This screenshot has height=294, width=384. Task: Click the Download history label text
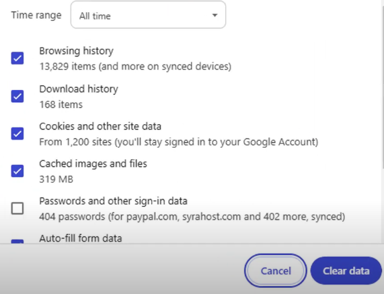(x=79, y=89)
